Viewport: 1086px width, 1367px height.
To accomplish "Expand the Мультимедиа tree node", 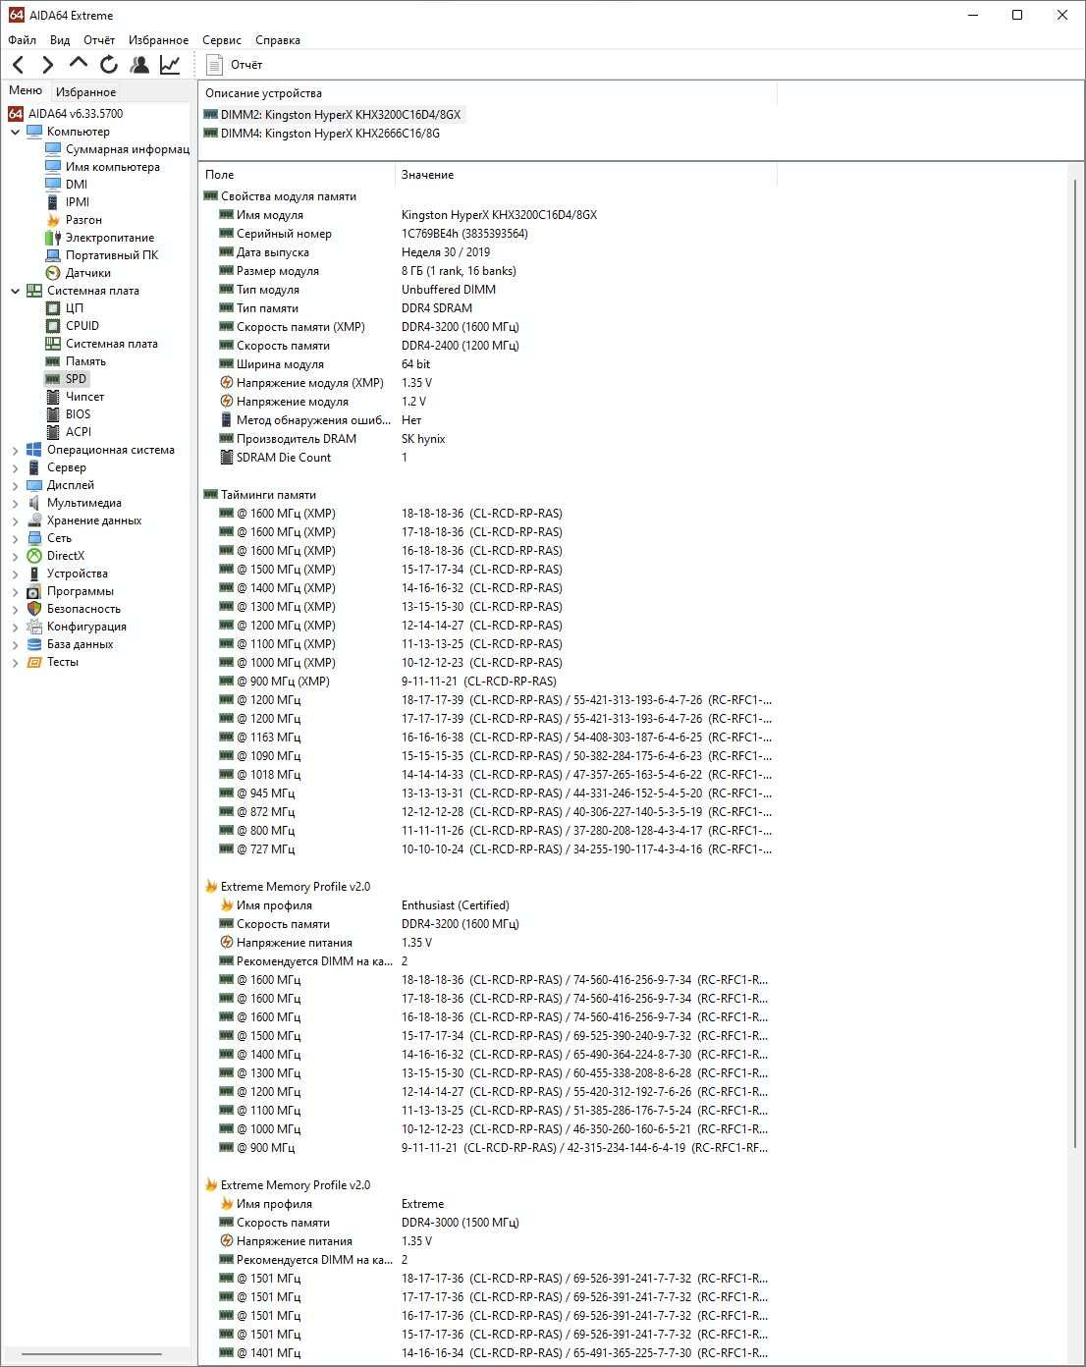I will [15, 503].
